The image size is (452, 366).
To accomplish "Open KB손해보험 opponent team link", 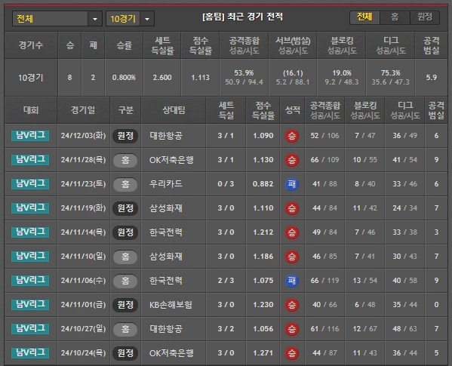I will coord(171,305).
